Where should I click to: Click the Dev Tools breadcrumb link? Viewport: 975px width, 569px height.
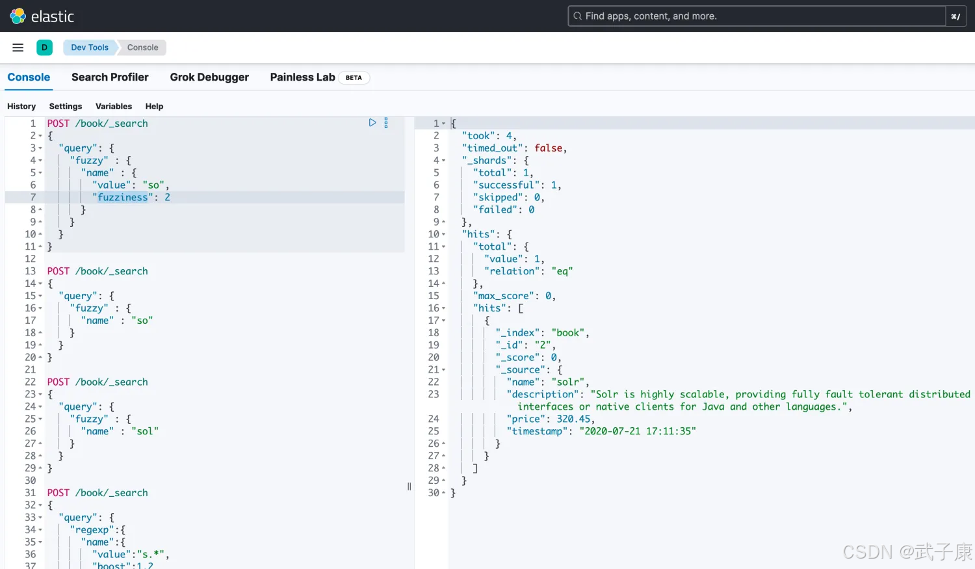(90, 47)
